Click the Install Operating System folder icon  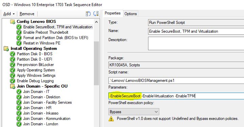click(6, 49)
